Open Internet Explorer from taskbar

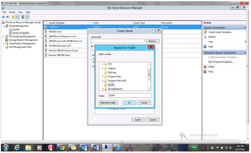point(17,147)
